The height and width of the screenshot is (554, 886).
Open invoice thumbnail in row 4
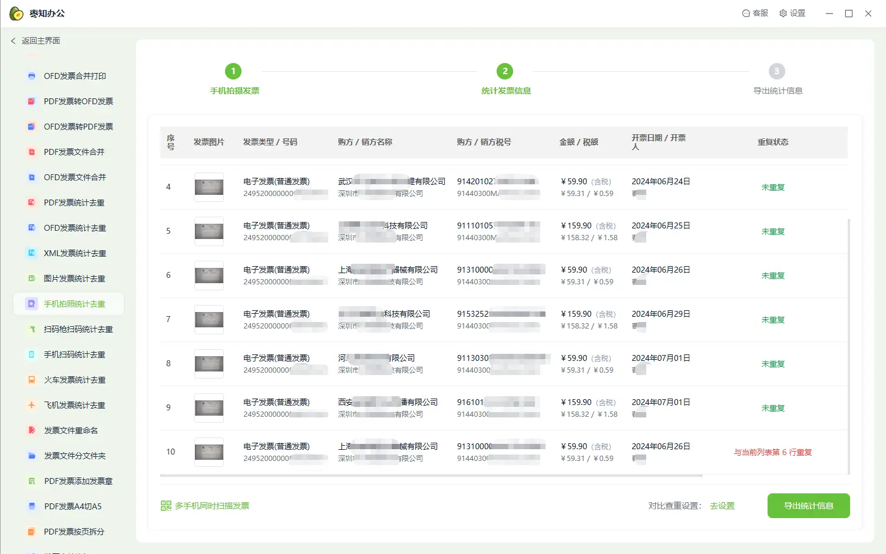coord(209,187)
